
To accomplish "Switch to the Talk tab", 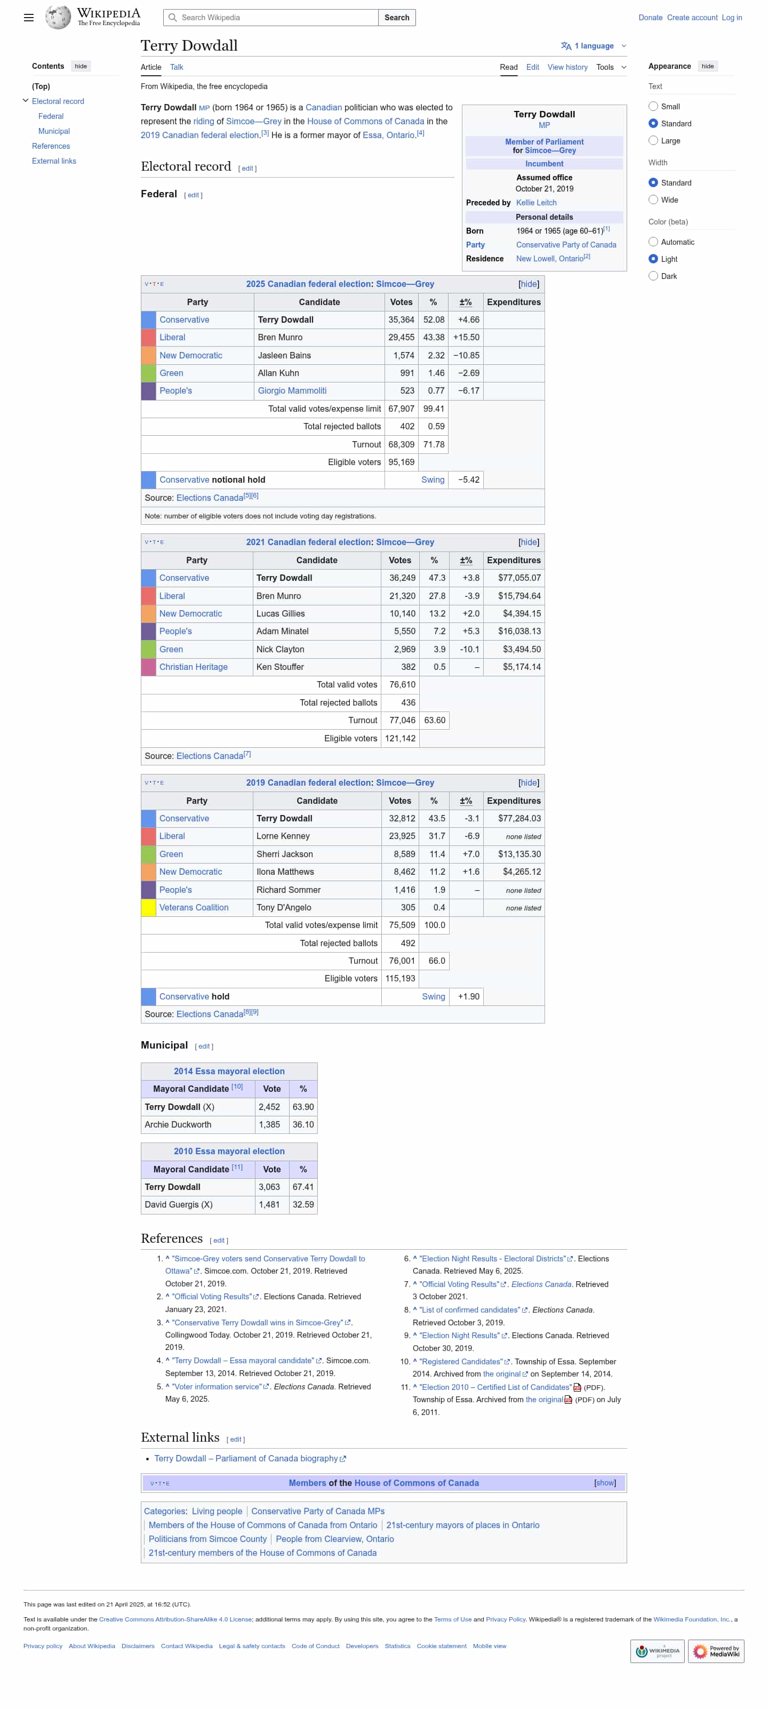I will 176,68.
